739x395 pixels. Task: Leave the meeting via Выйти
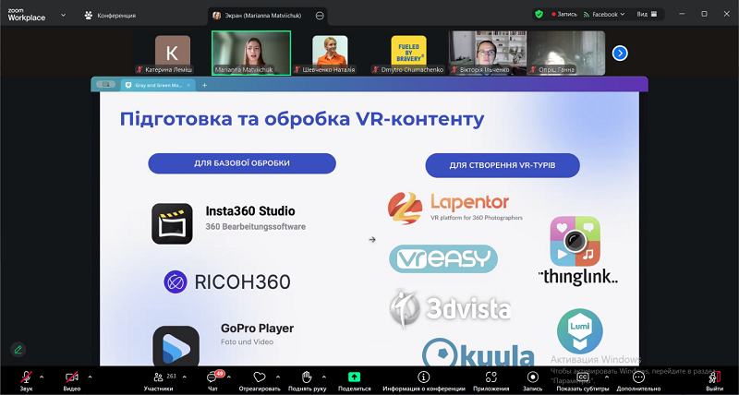714,378
